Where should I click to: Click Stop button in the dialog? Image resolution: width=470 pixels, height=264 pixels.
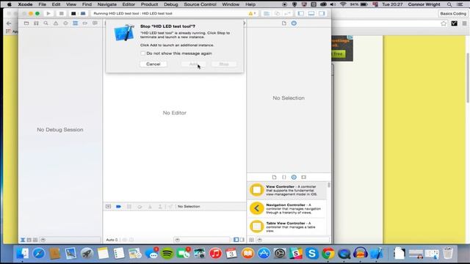coord(224,64)
